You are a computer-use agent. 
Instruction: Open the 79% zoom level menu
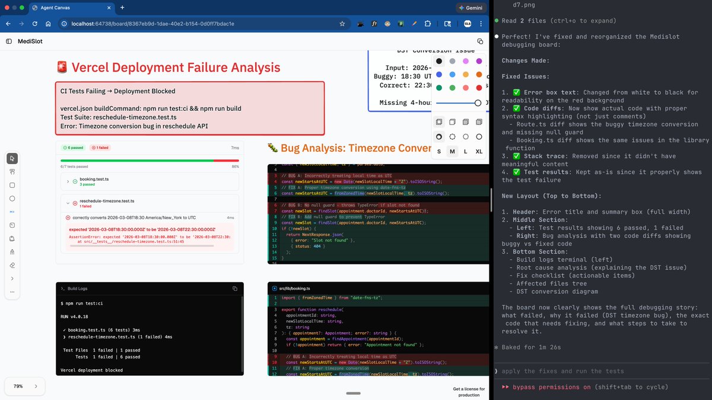click(18, 386)
